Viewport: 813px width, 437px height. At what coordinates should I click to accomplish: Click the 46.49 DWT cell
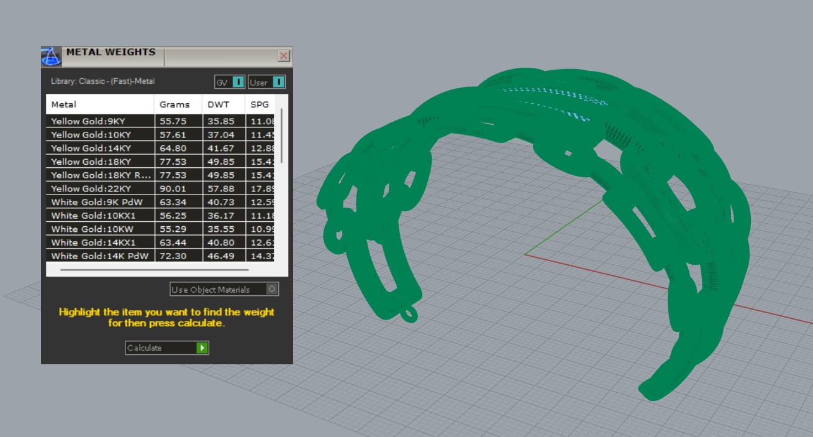click(224, 256)
